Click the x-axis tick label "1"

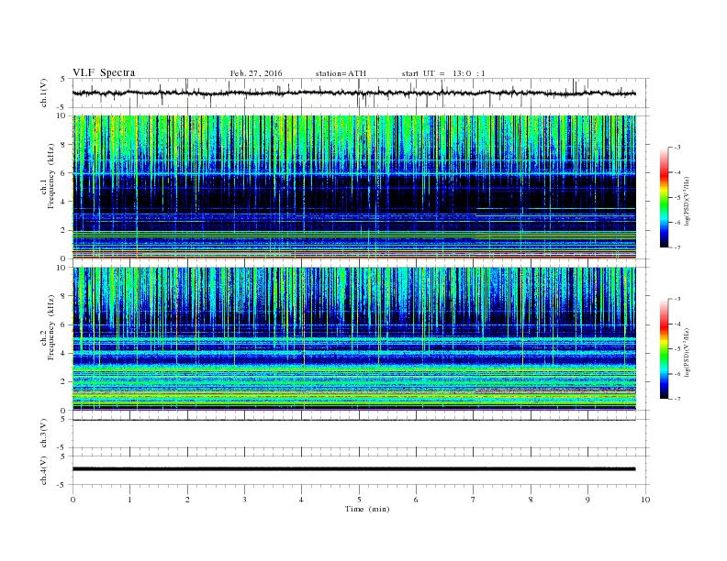pos(130,500)
